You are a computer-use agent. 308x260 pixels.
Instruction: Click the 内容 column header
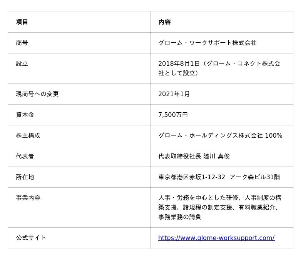click(164, 22)
